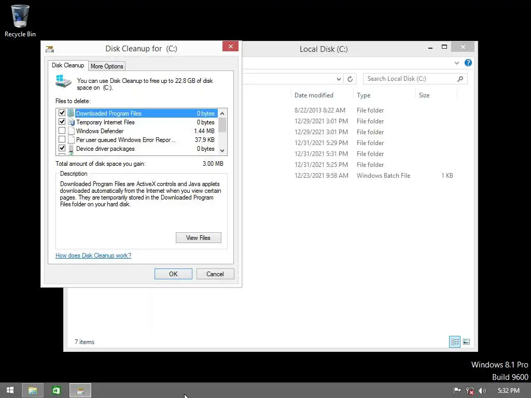Open How does Disk Cleanup work link
531x398 pixels.
(93, 255)
